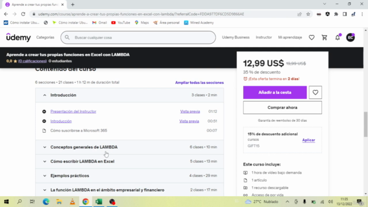Click the weather 27°C Nublado widget
This screenshot has height=207, width=368.
pos(262,202)
